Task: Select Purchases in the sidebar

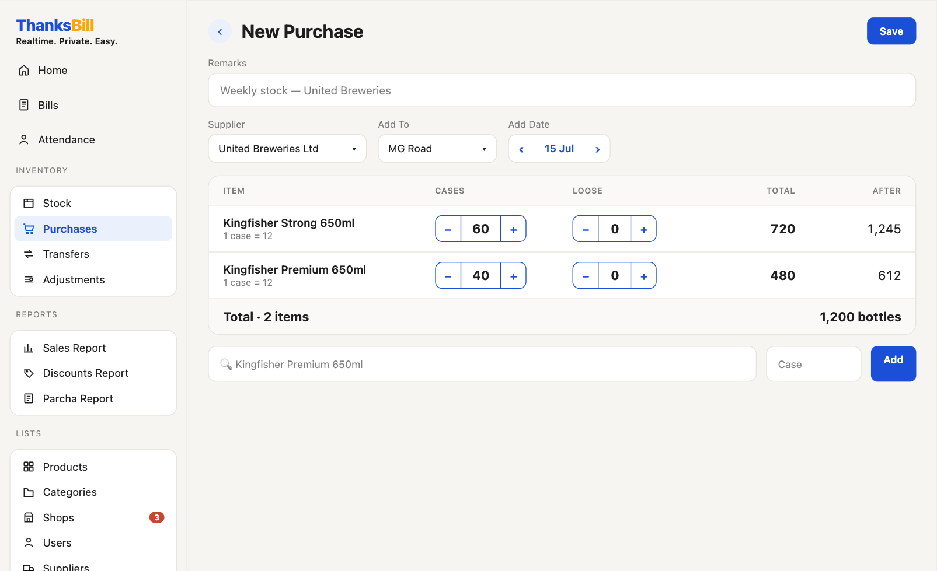Action: [93, 229]
